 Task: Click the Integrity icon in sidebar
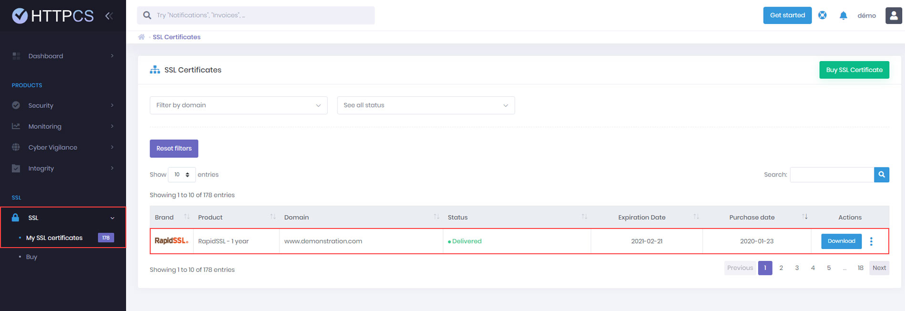click(16, 168)
